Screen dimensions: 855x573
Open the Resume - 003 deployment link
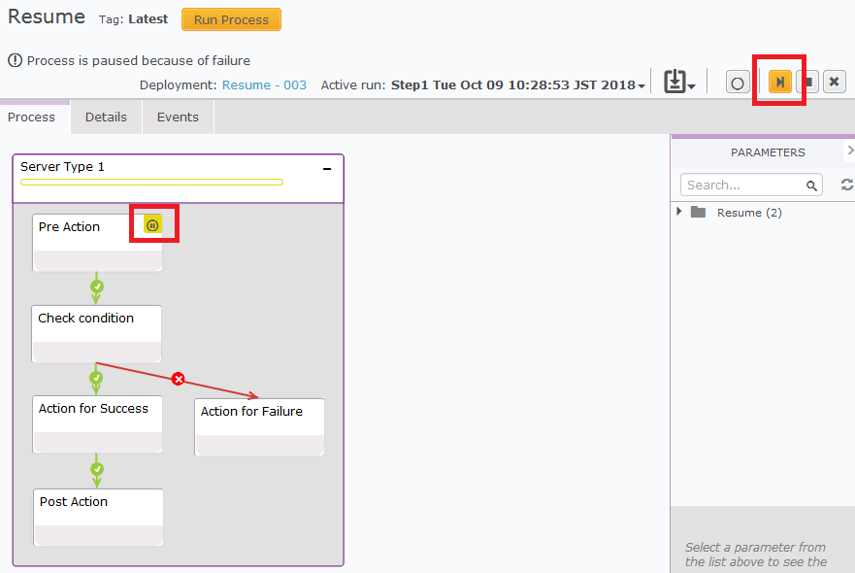[264, 85]
